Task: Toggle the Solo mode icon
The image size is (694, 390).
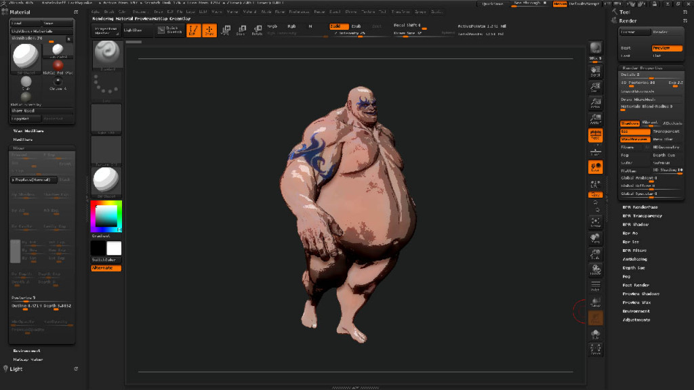Action: click(x=595, y=334)
